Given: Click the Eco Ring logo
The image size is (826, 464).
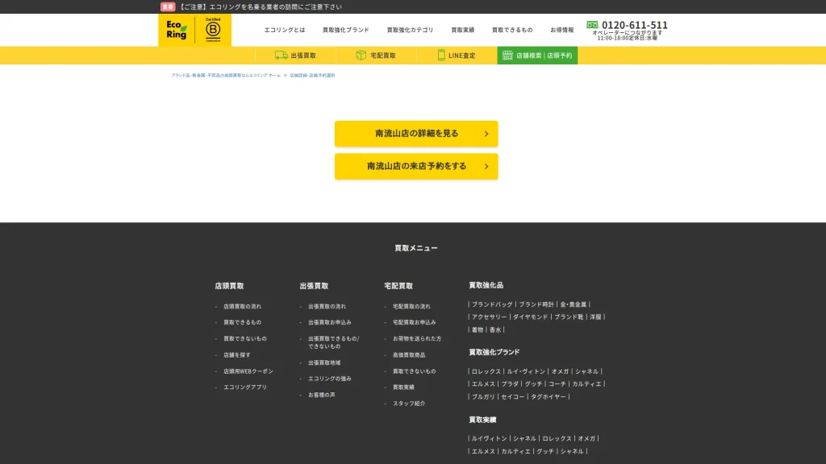Looking at the screenshot, I should point(176,30).
